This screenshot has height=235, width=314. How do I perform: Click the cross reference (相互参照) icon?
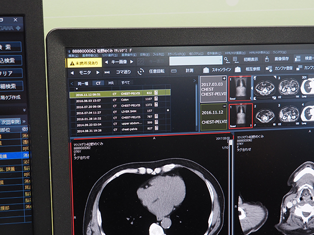point(238,69)
